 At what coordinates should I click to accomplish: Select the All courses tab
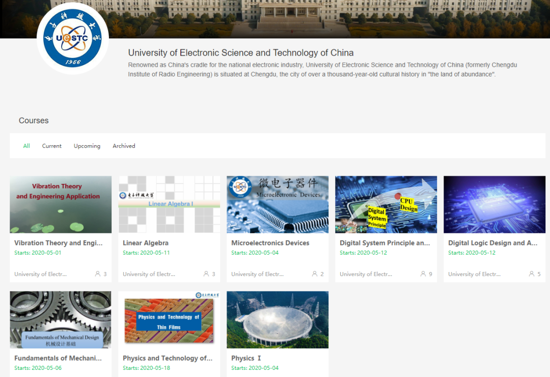click(x=26, y=146)
